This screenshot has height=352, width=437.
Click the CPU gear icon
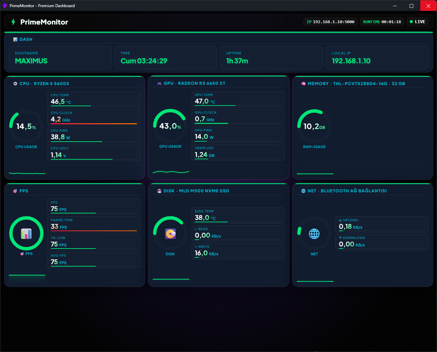coord(15,83)
